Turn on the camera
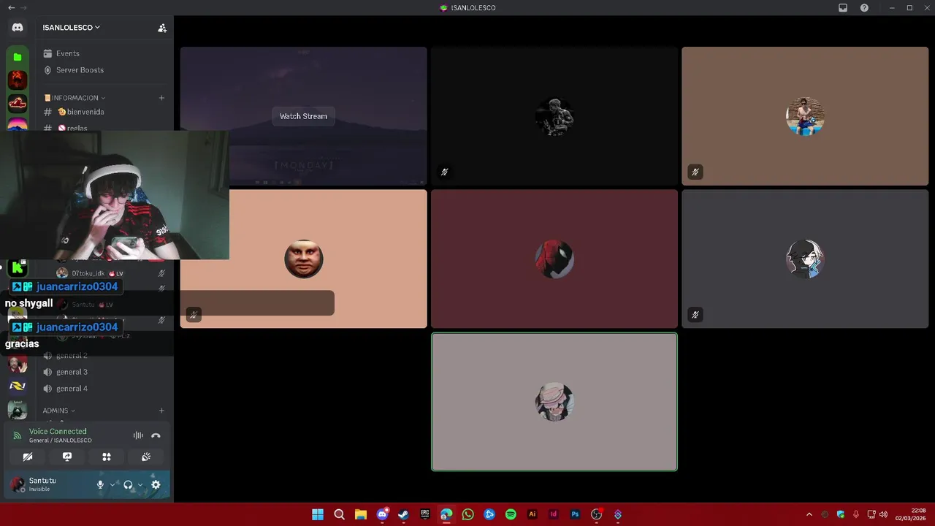Viewport: 935px width, 526px height. coord(28,457)
